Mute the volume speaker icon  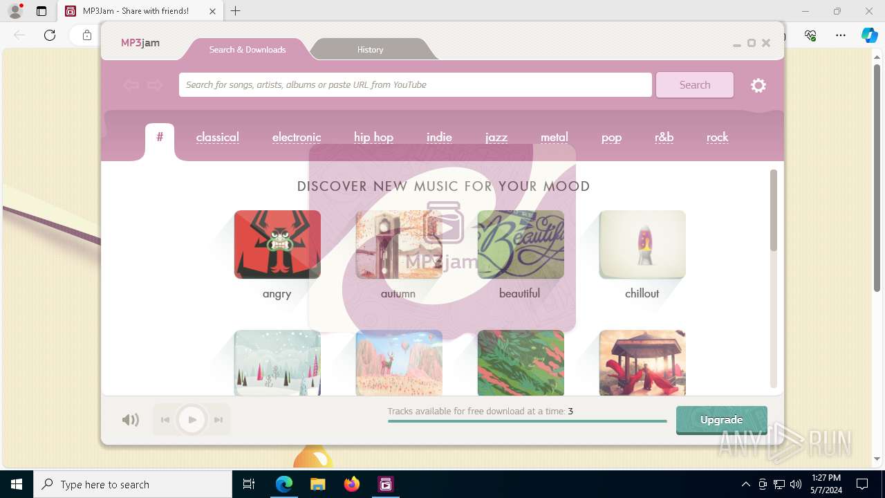point(130,420)
